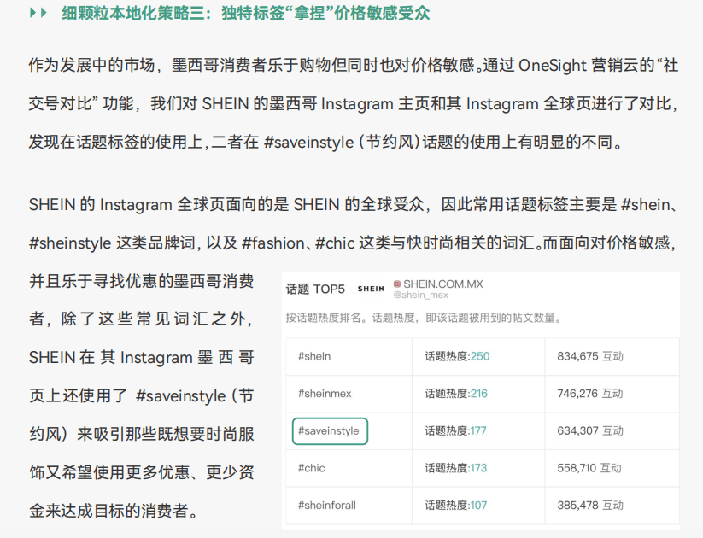Click the topic heat value 107

[477, 505]
